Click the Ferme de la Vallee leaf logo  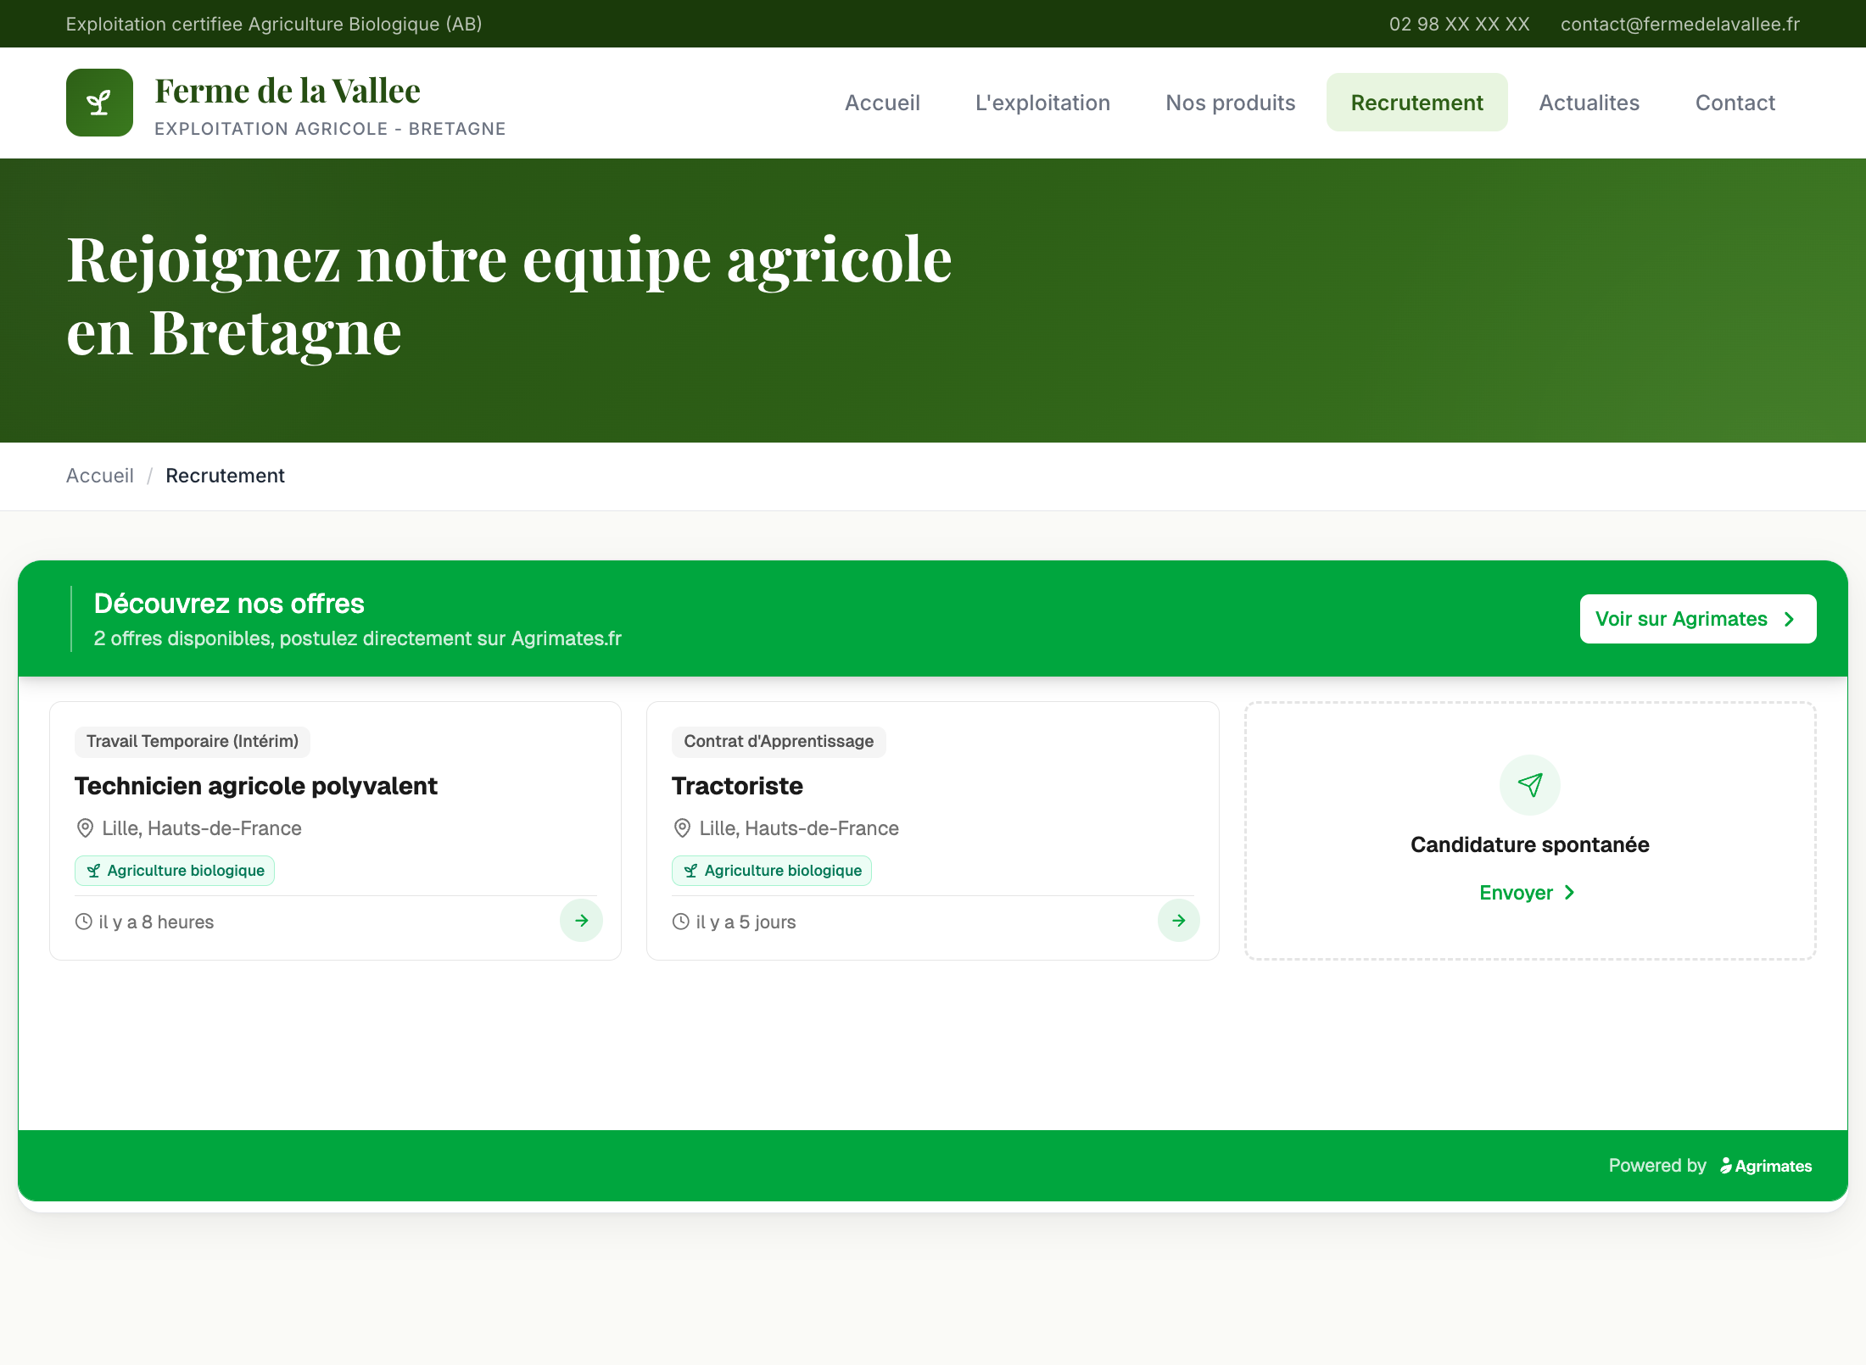tap(99, 103)
